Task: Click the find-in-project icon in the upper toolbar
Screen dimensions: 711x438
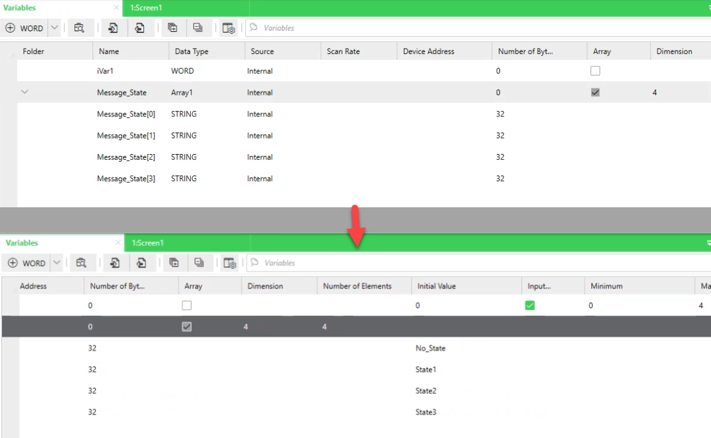Action: click(x=79, y=28)
